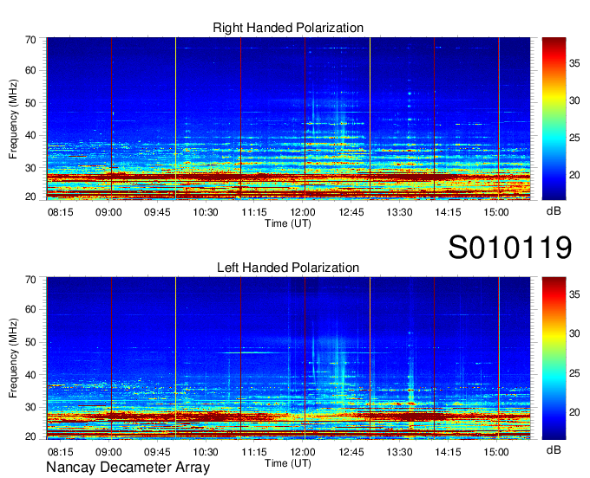Click the "20" value on Left Handed colorbar

click(574, 413)
